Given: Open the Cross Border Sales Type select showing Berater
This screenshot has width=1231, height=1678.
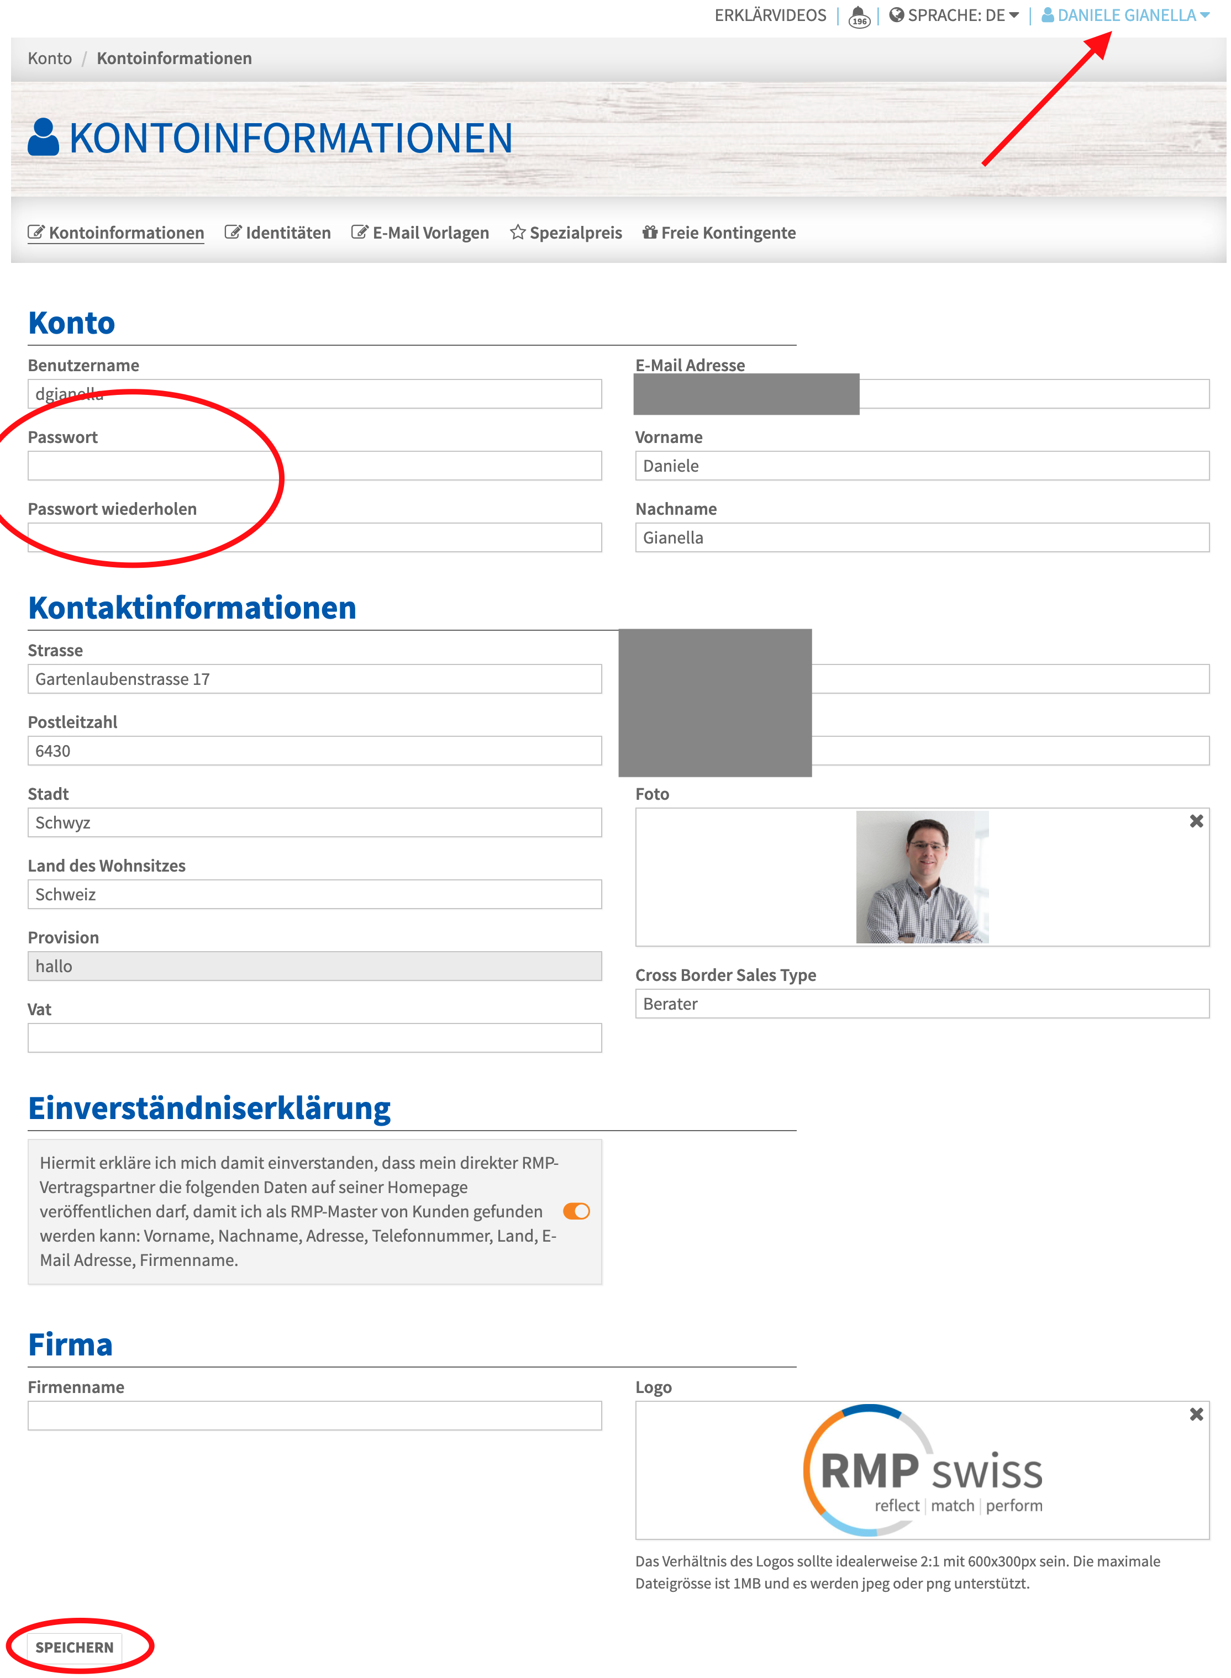Looking at the screenshot, I should click(x=922, y=1003).
